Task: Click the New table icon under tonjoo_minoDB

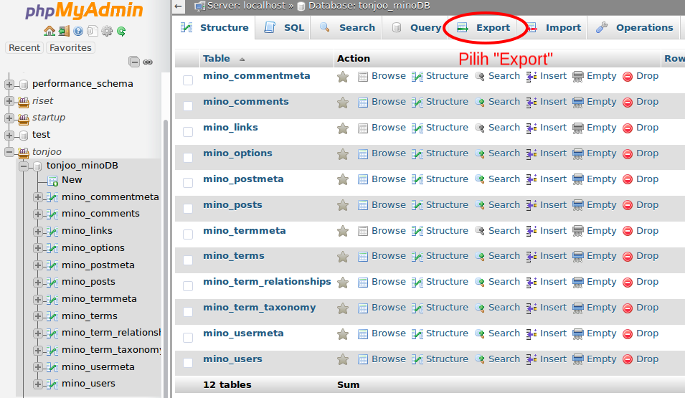Action: click(52, 181)
